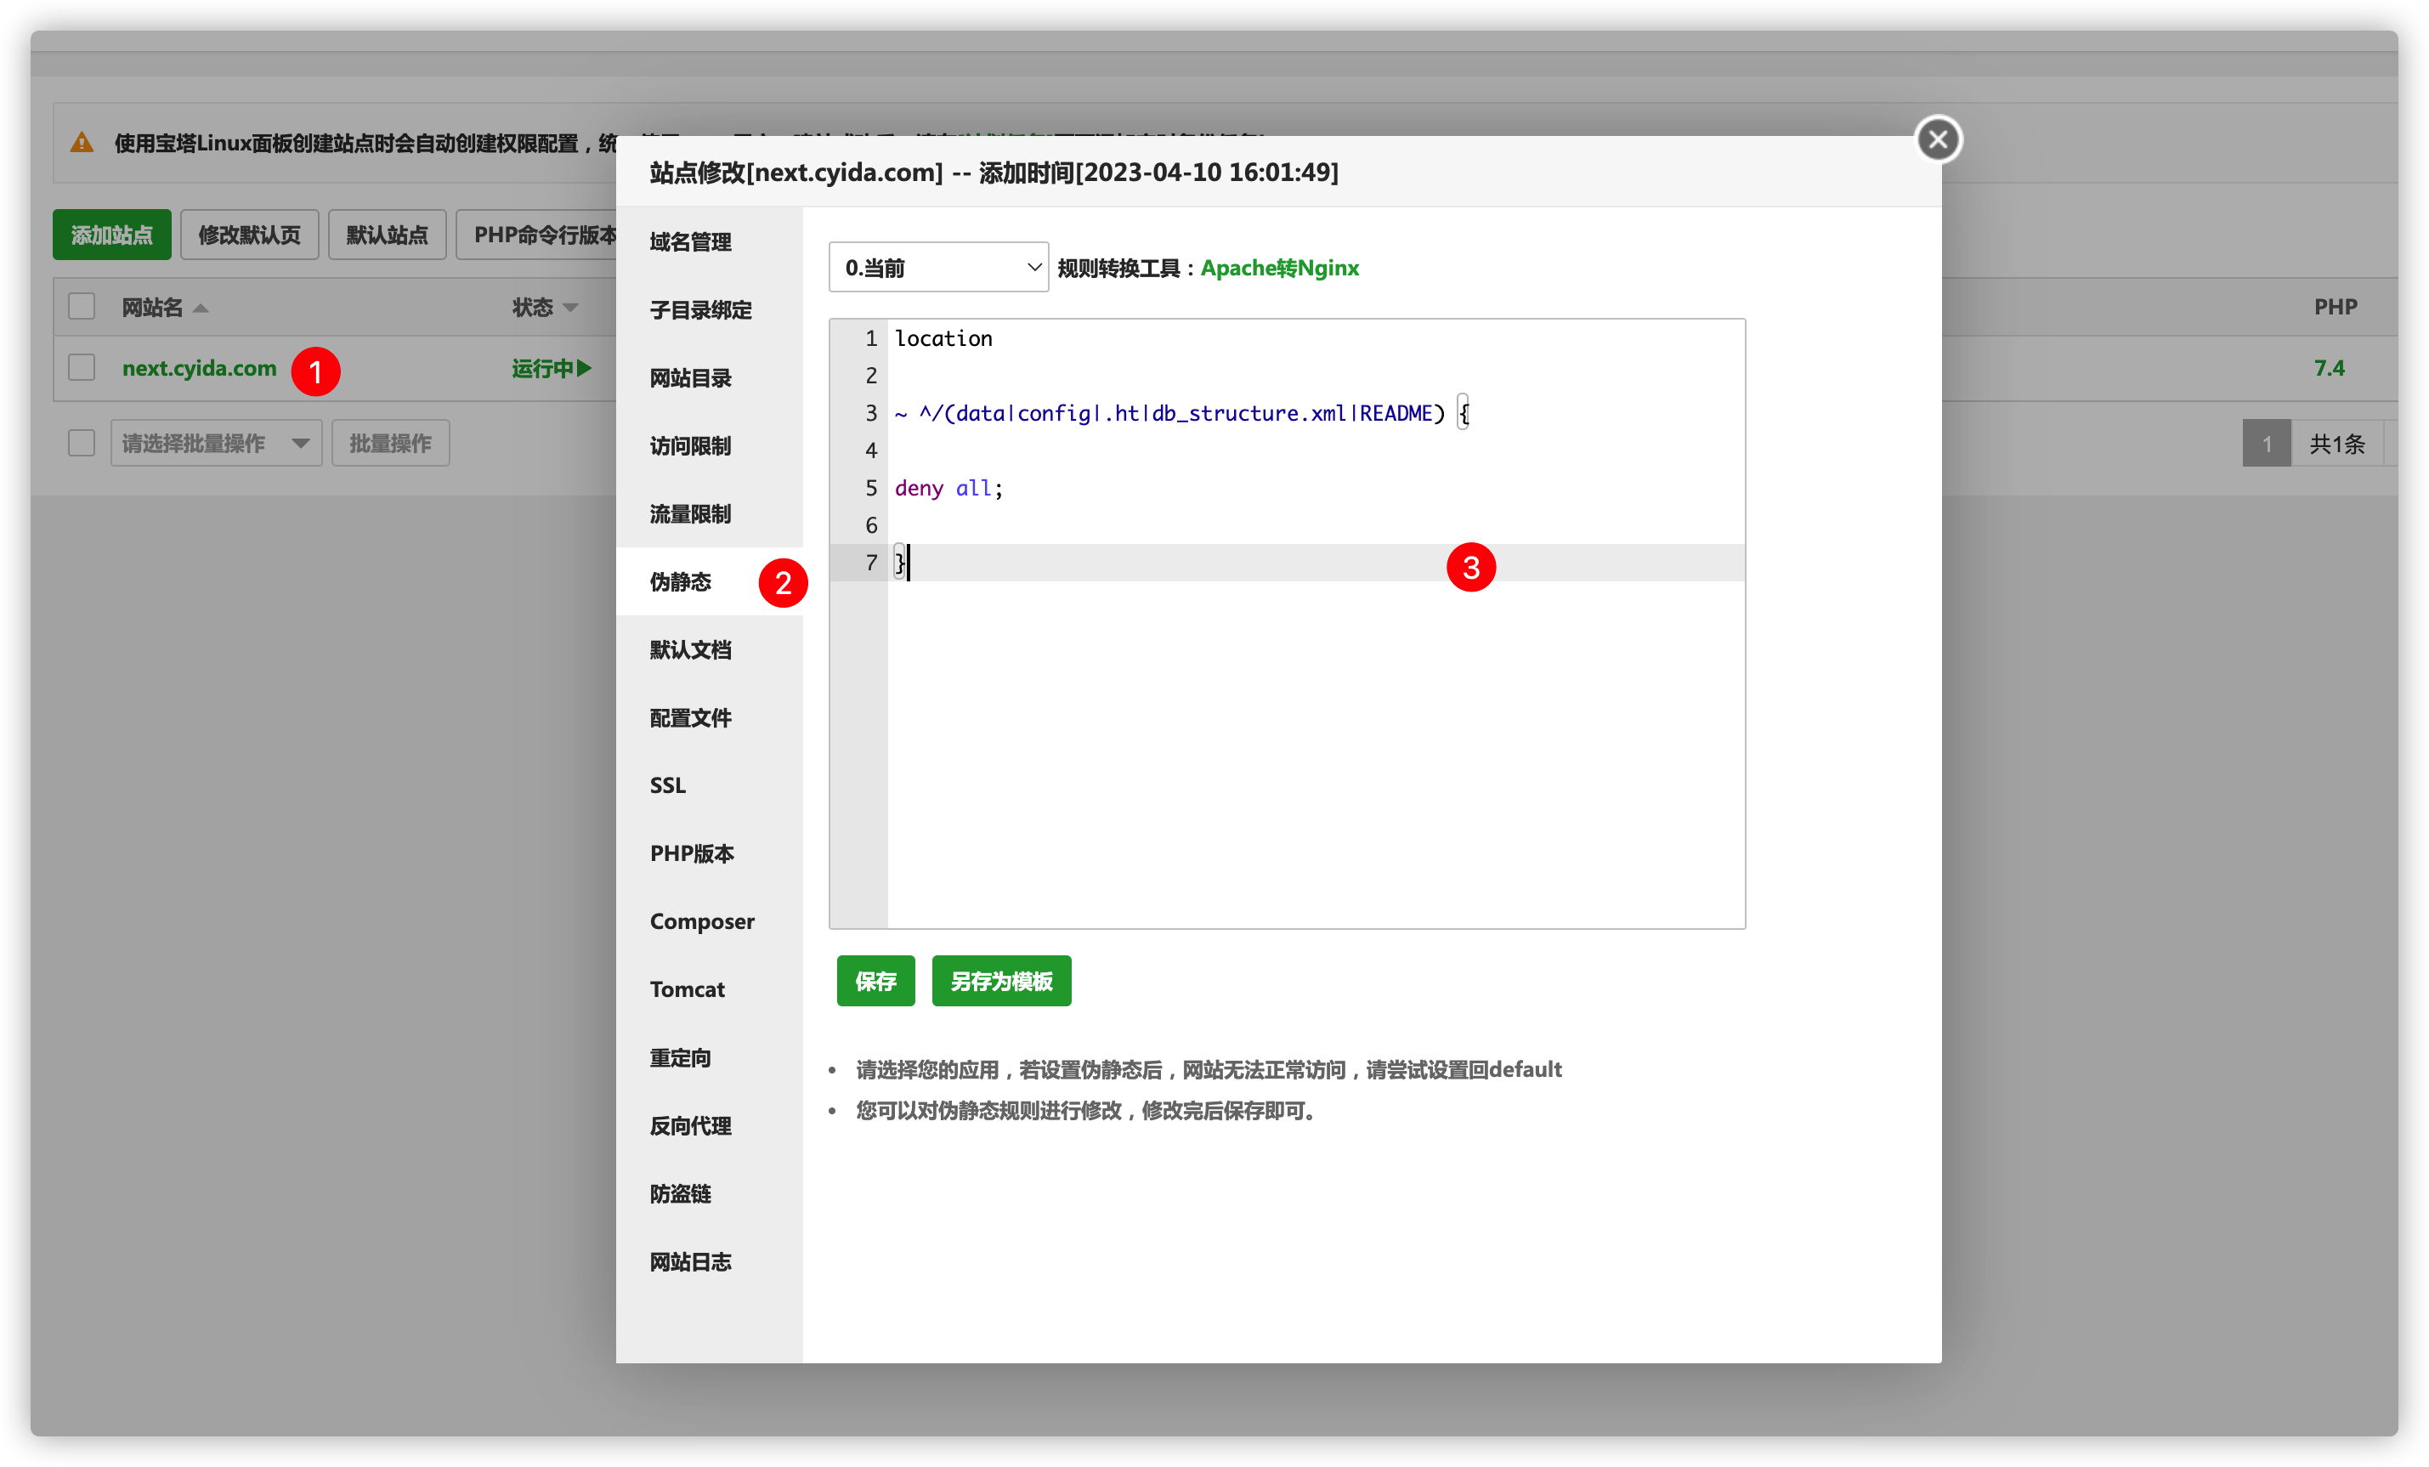Click the running status play icon
2429x1467 pixels.
pos(585,368)
